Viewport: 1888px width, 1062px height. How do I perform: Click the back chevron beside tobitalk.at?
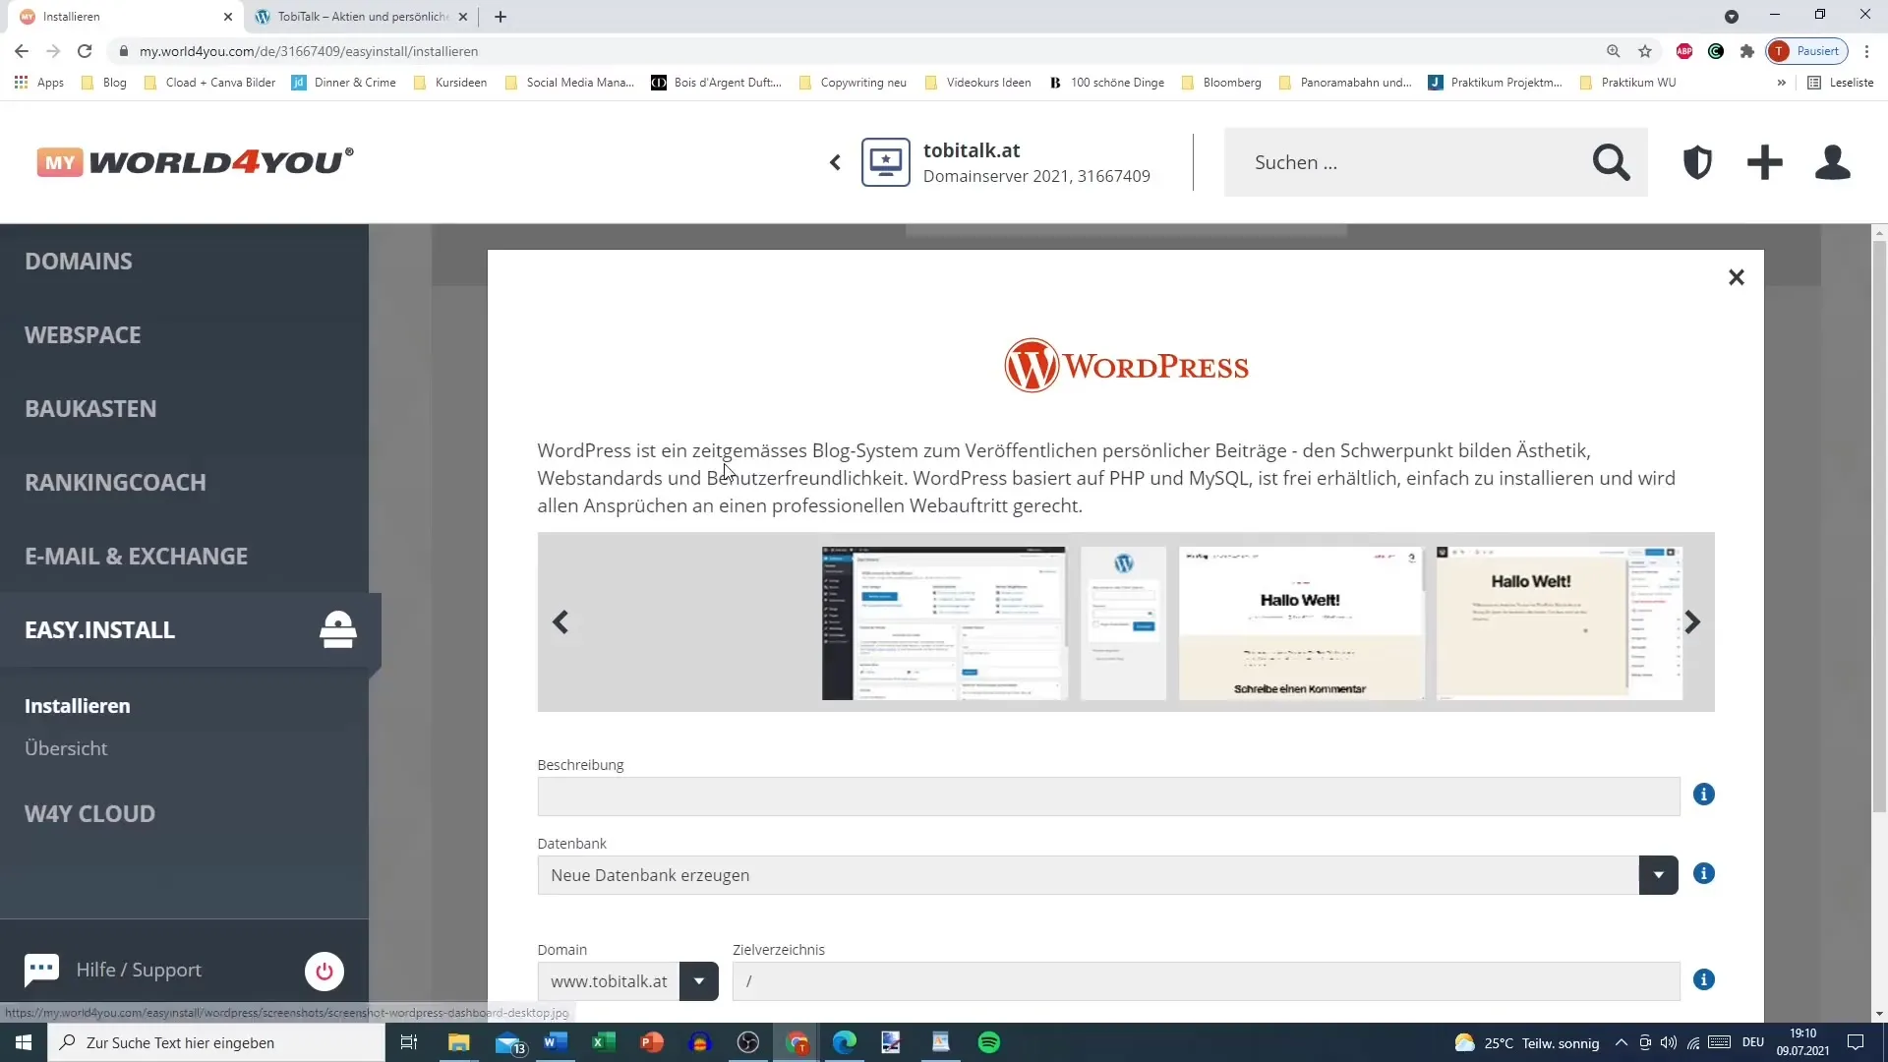tap(835, 162)
